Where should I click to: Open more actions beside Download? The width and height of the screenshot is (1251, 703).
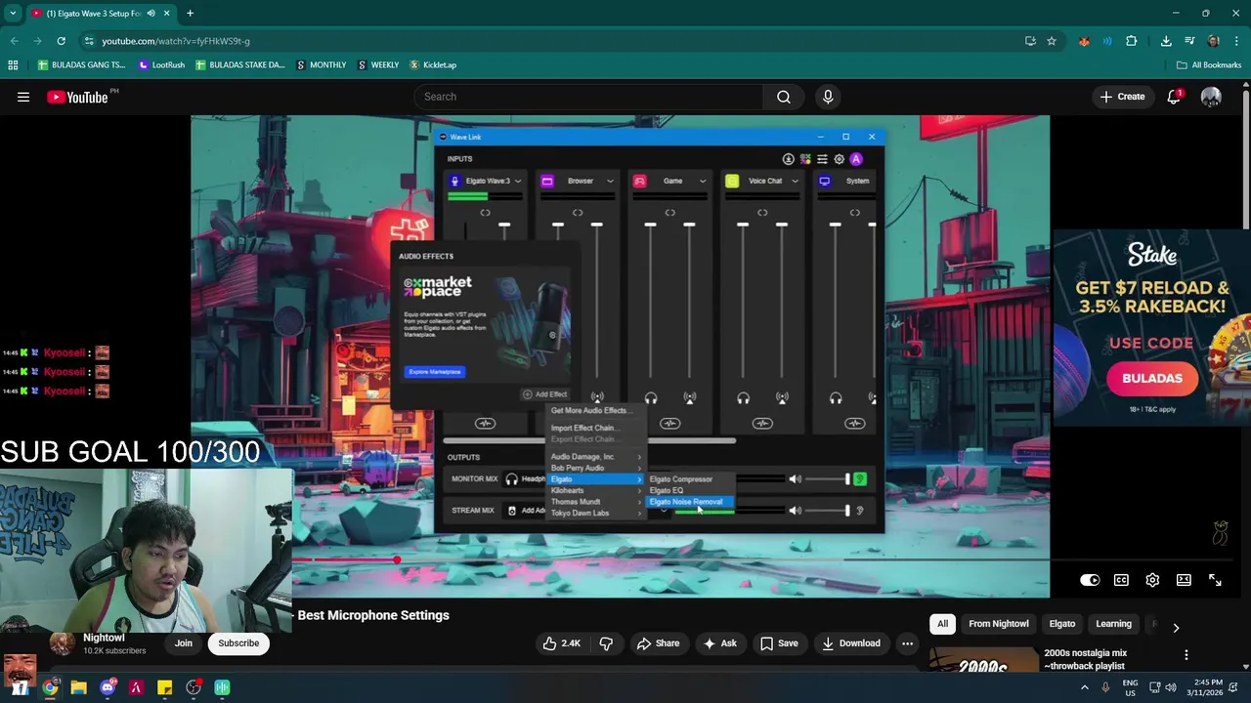coord(907,643)
